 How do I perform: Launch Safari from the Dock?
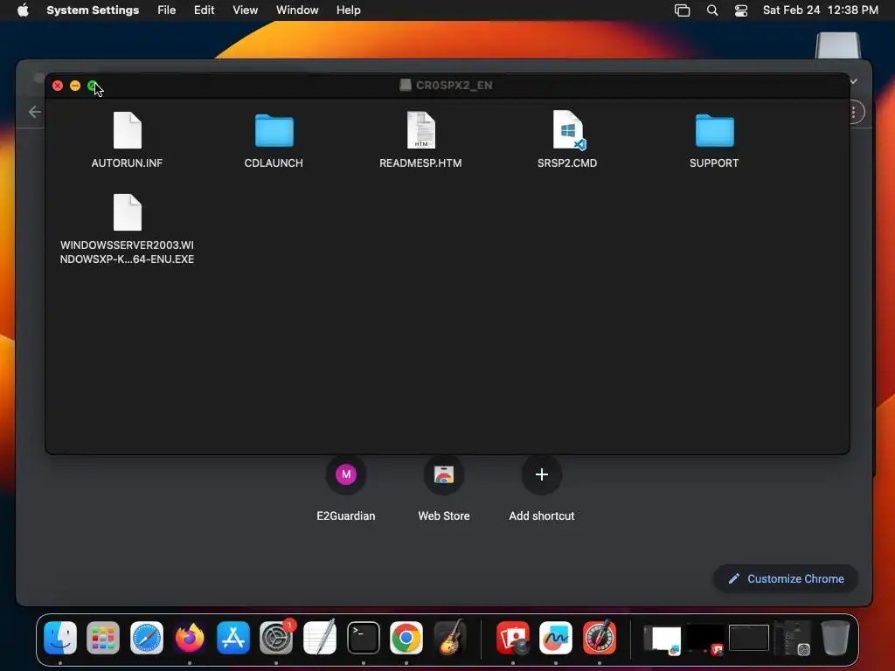coord(147,637)
